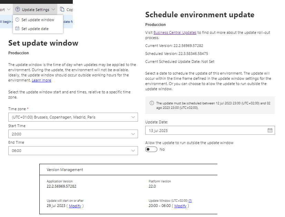285x217 pixels.
Task: Toggle allow update outside the update window
Action: click(151, 149)
